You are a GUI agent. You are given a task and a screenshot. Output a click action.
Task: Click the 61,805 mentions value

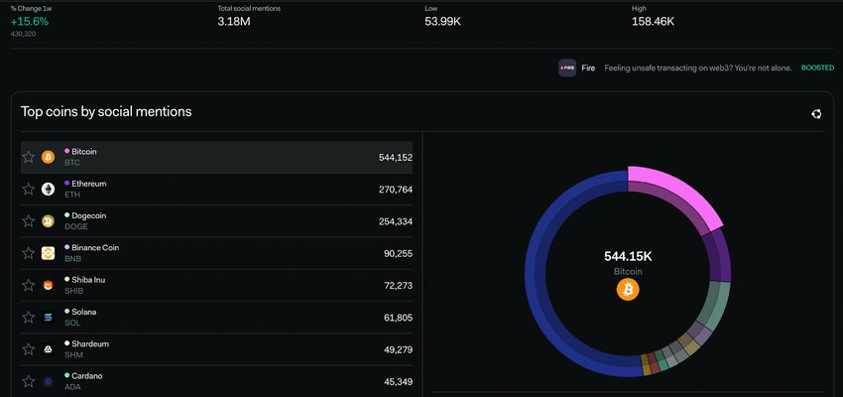point(398,318)
